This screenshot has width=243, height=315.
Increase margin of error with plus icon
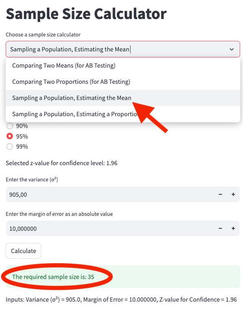click(x=233, y=229)
